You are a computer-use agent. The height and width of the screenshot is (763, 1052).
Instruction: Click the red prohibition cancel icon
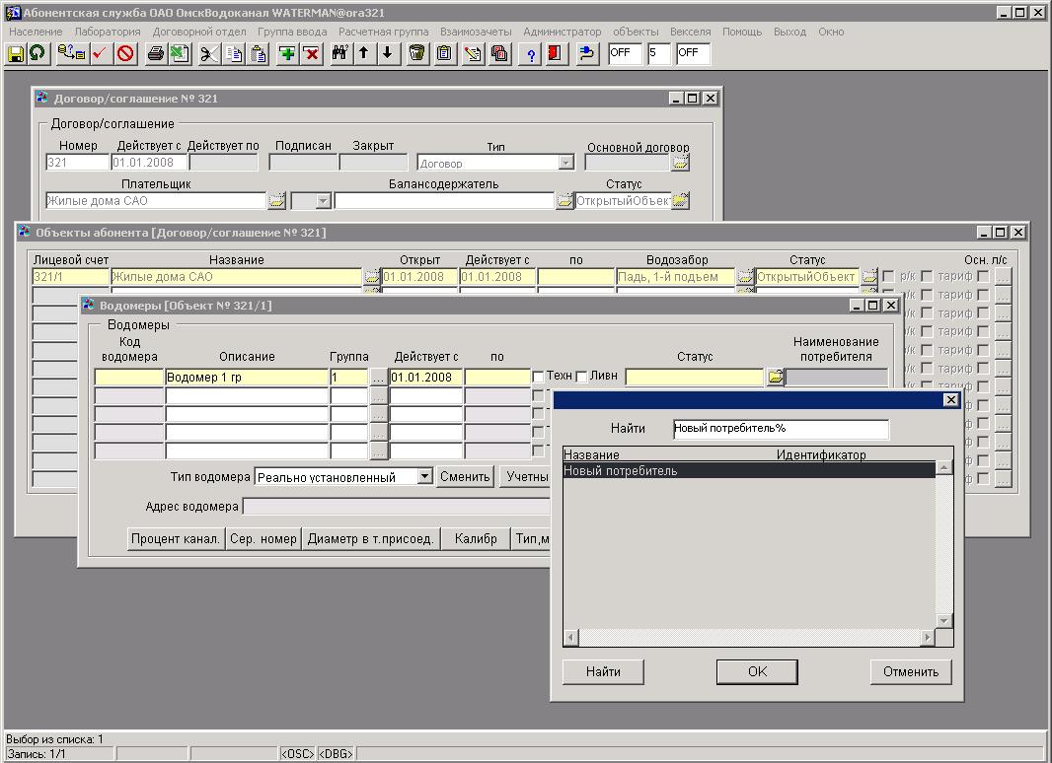pos(125,53)
